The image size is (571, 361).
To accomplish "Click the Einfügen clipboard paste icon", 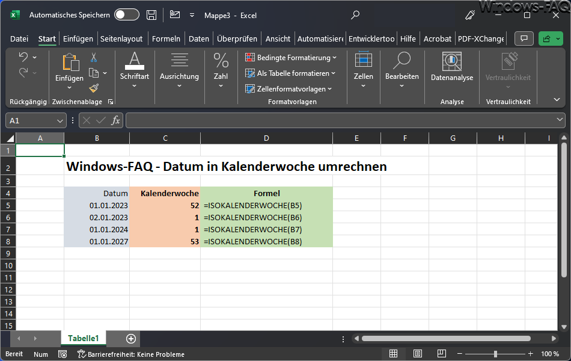I will 70,61.
